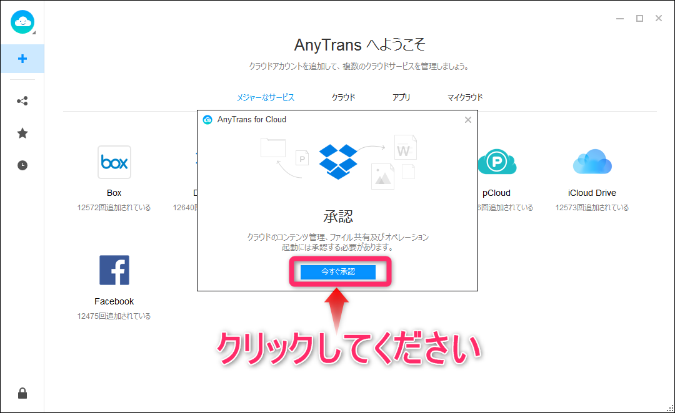Click the 承認 heading in the dialog
This screenshot has height=413, width=675.
pyautogui.click(x=338, y=216)
